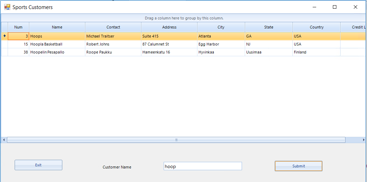Sort the grid by City column
Image resolution: width=367 pixels, height=182 pixels.
point(221,27)
